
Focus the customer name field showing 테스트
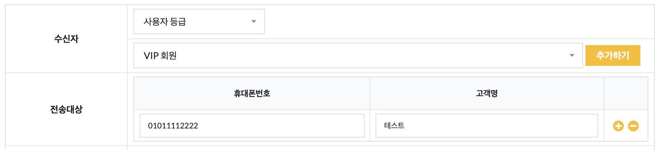click(x=486, y=126)
